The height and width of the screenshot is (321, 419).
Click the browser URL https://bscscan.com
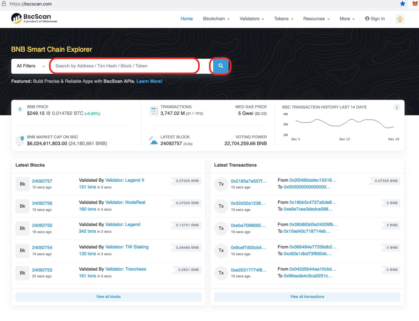tap(31, 4)
